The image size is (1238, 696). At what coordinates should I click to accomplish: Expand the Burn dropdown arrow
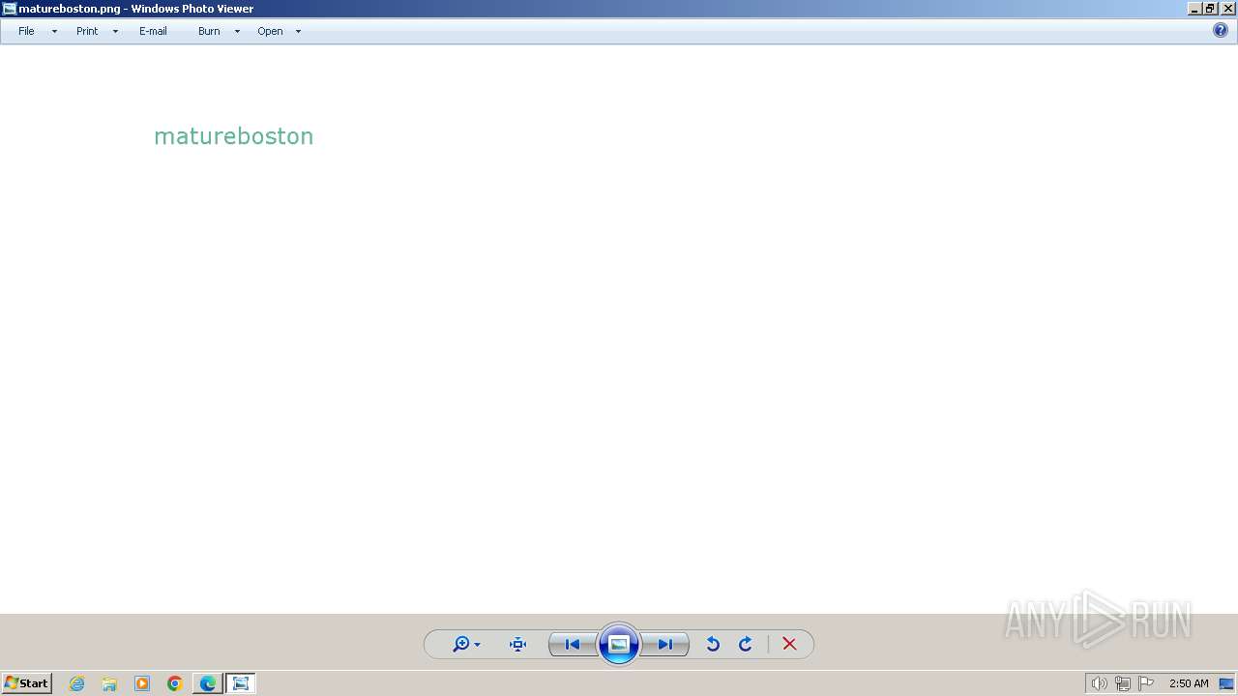237,31
